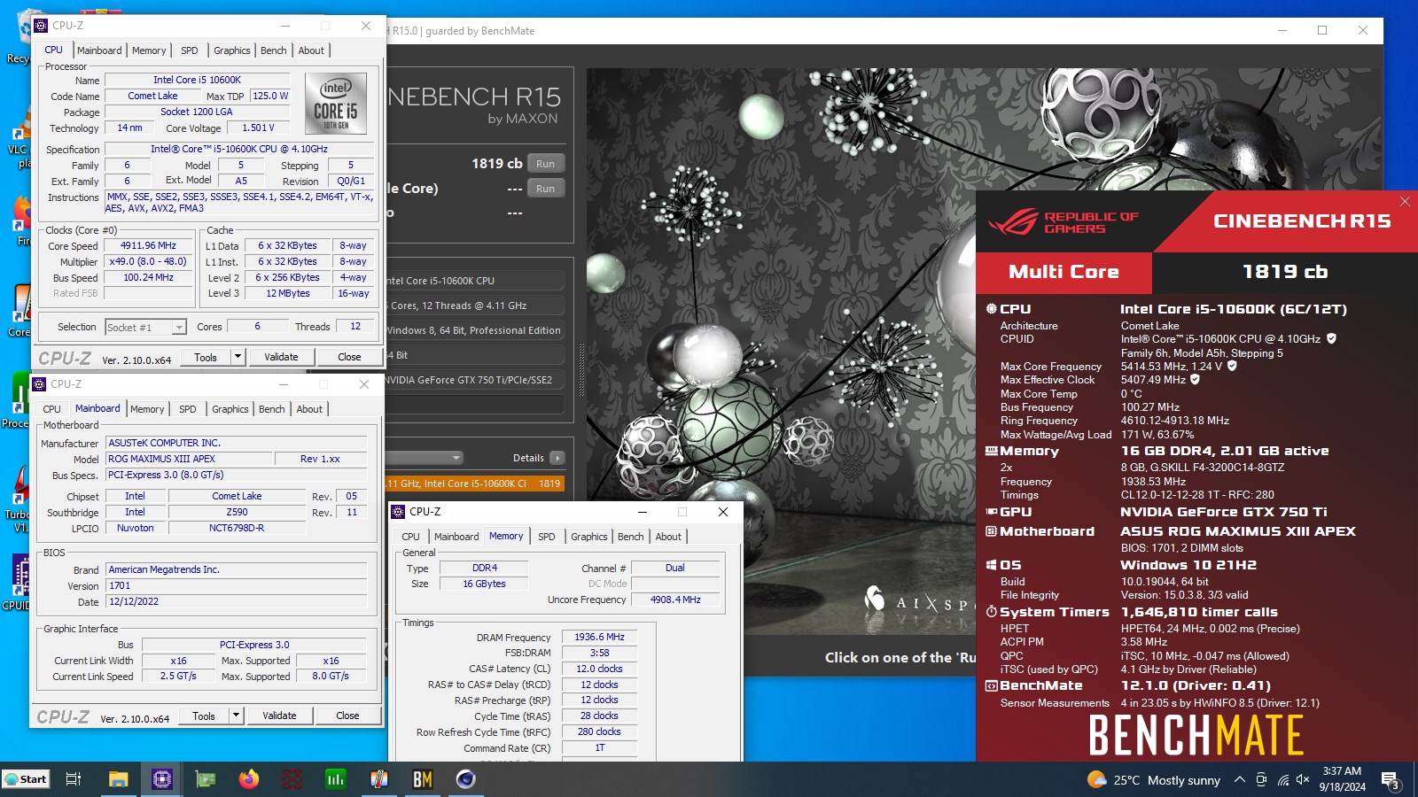Select About tab in the Mainboard CPU-Z window
1418x797 pixels.
tap(309, 409)
